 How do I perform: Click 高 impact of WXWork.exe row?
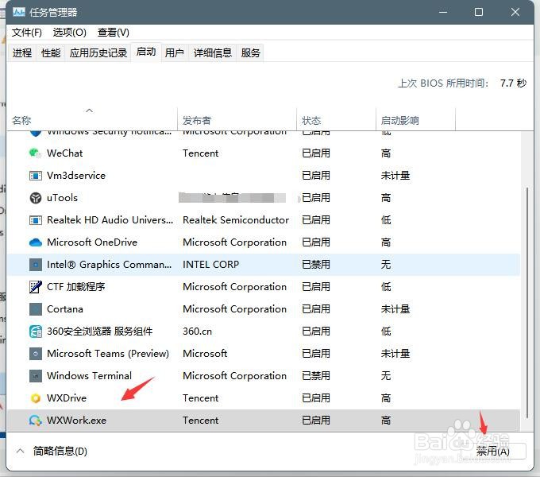coord(386,420)
